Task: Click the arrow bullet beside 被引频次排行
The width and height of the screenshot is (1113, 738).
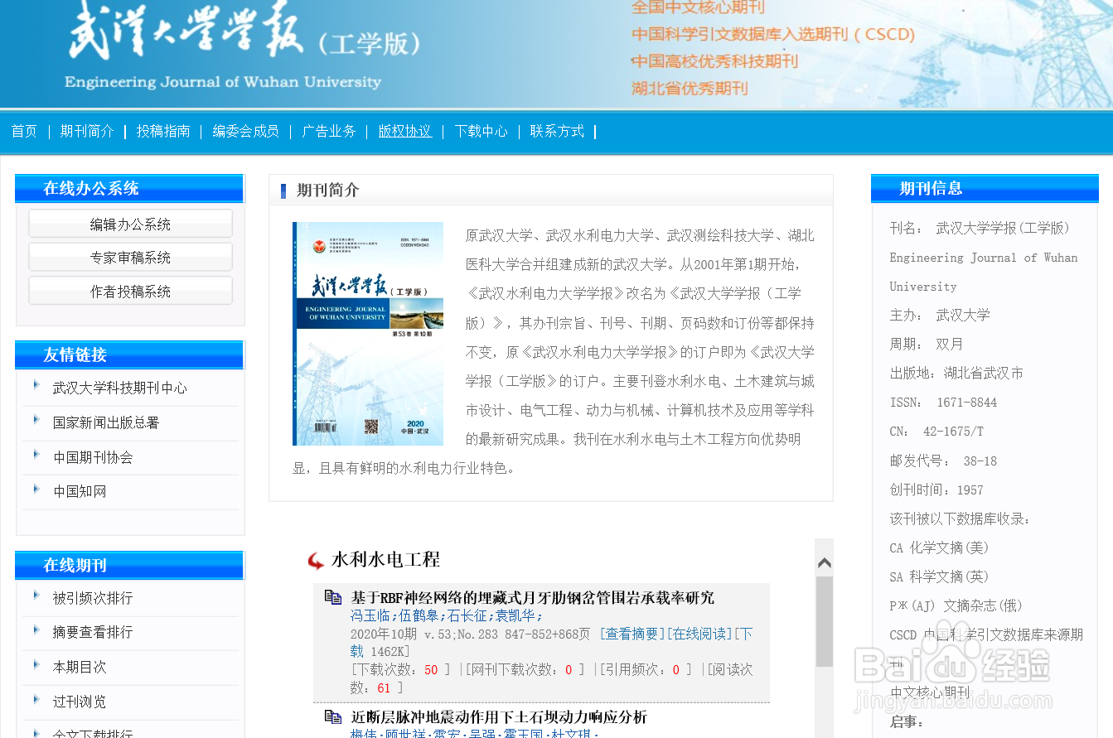Action: pos(36,595)
